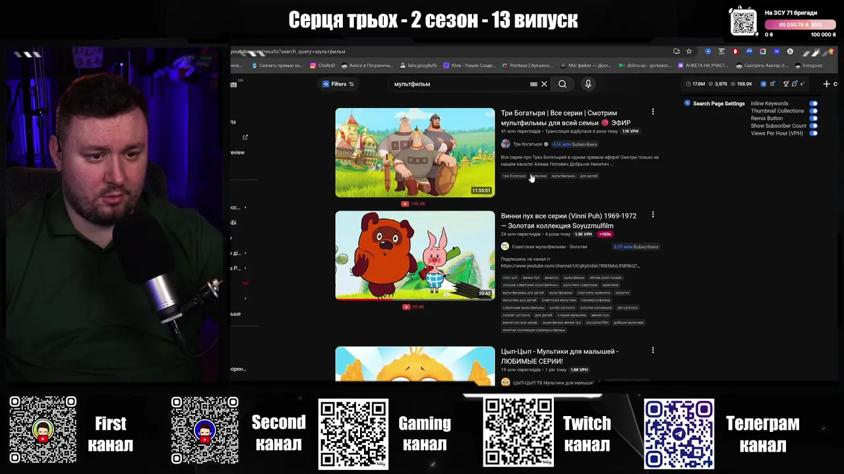The height and width of the screenshot is (474, 844).
Task: Open the external link icon in sidebar
Action: pos(245,137)
